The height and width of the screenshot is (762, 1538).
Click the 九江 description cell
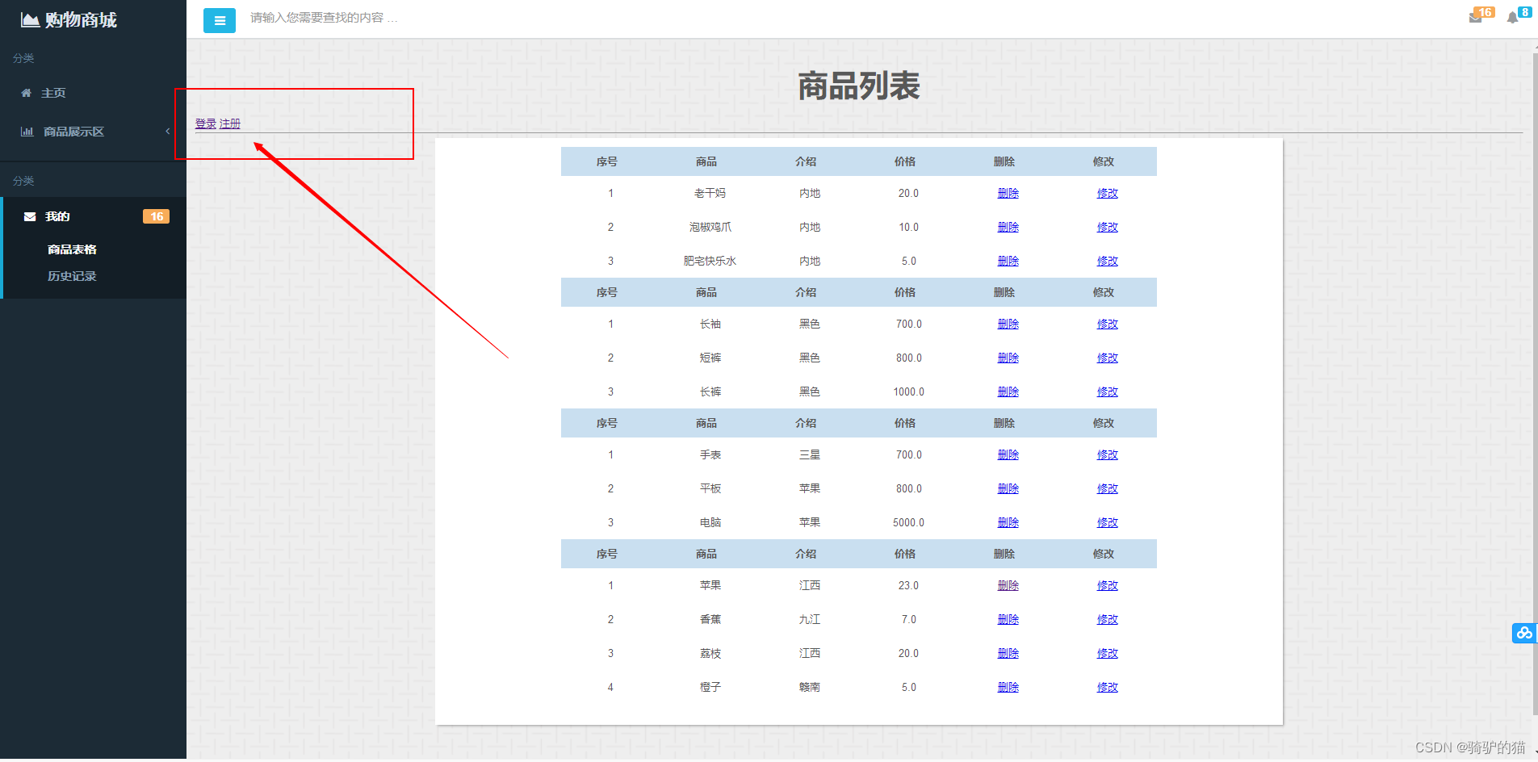[809, 619]
